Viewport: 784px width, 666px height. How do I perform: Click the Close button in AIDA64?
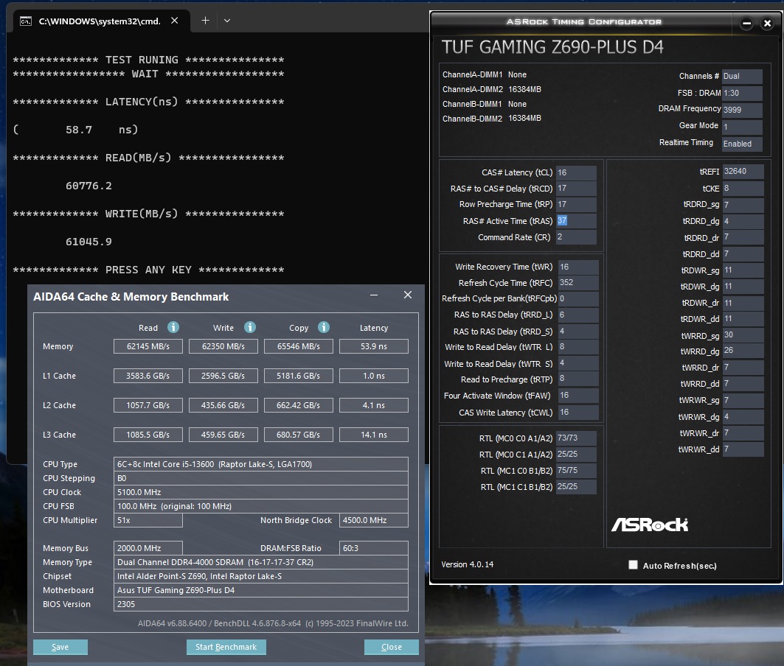tap(392, 647)
